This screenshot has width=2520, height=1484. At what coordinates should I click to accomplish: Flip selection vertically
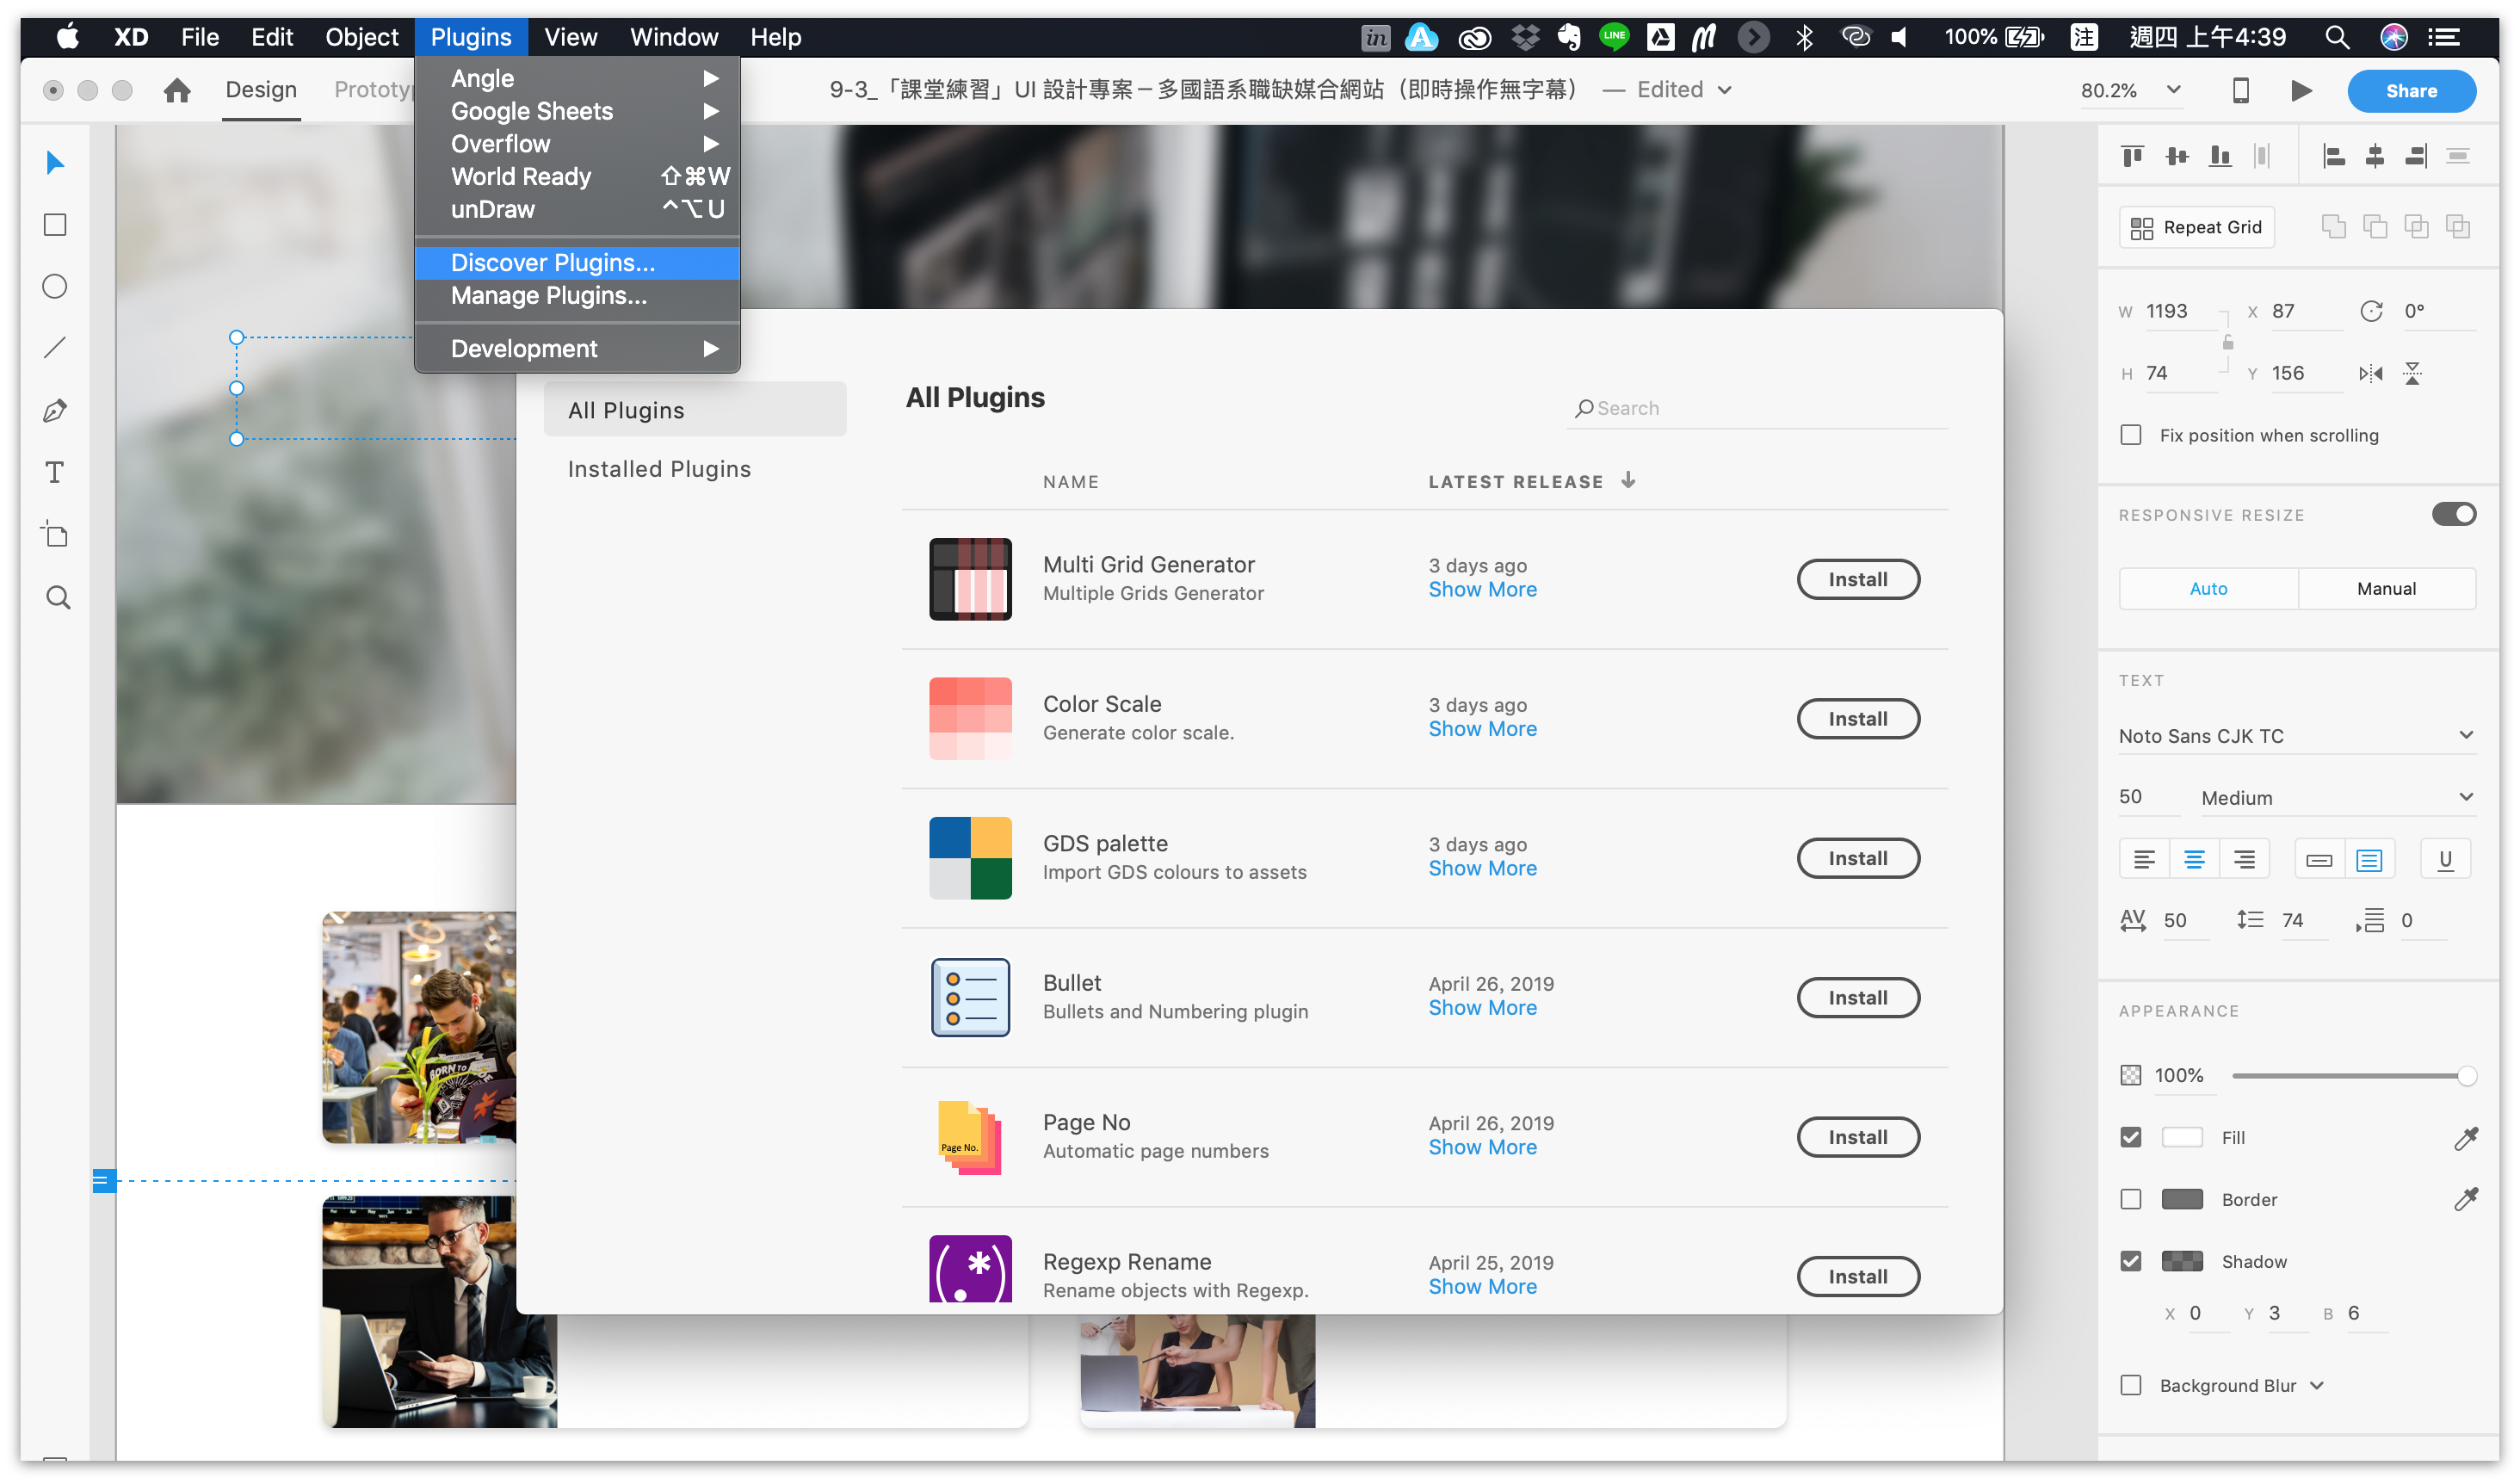pos(2412,373)
